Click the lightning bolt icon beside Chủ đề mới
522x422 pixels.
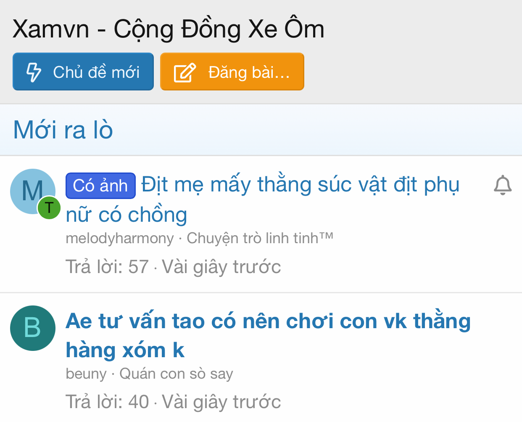pos(34,72)
